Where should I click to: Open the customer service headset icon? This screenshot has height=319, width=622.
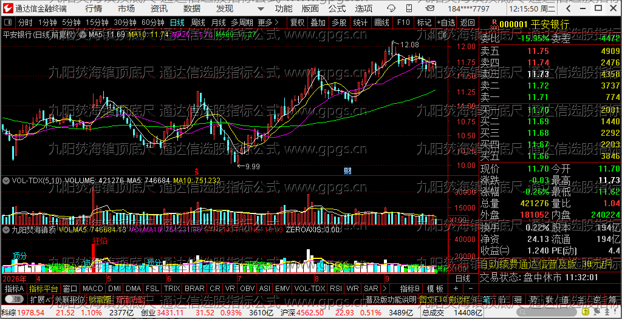tap(392, 8)
